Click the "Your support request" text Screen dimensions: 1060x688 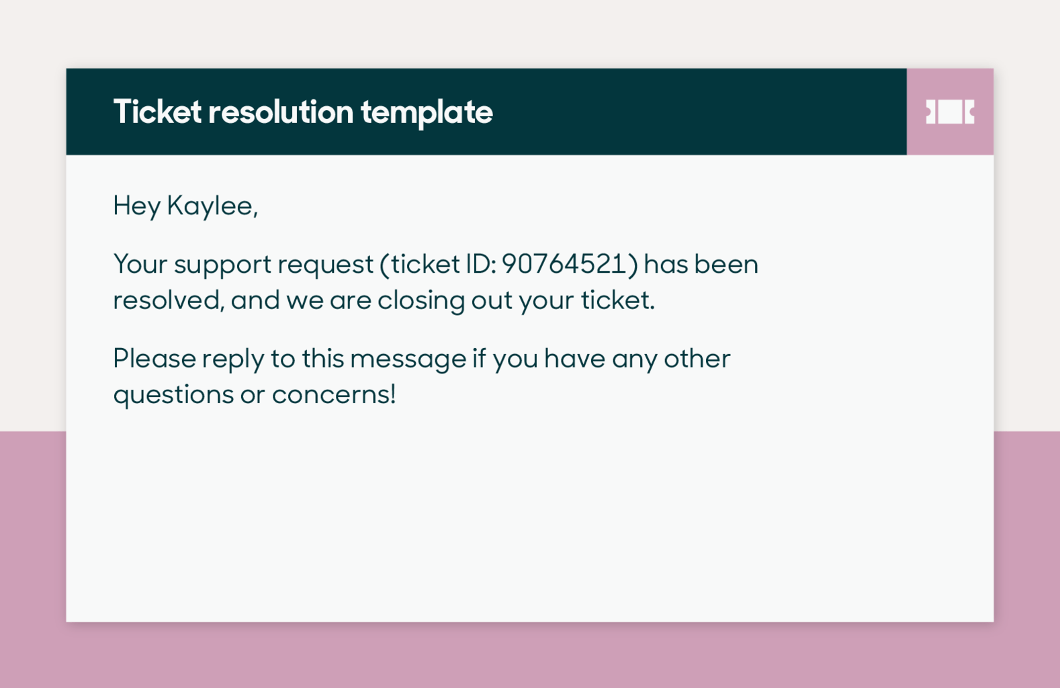[x=242, y=264]
